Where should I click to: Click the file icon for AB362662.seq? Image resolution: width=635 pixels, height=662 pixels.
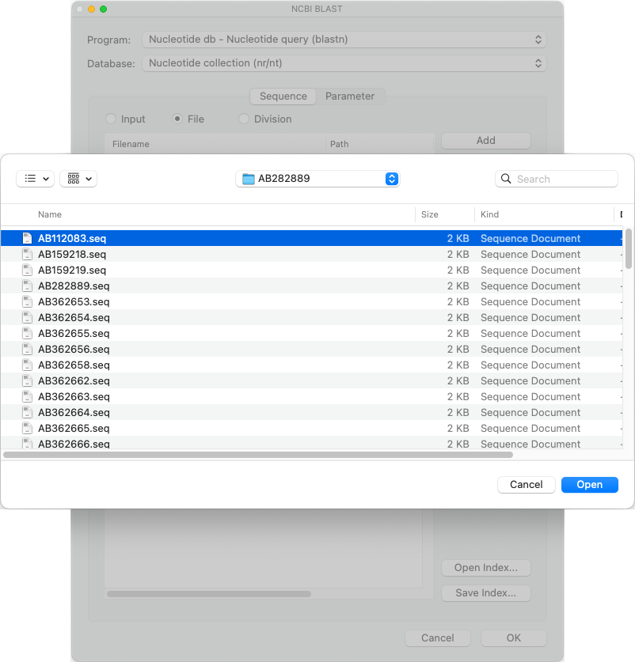27,380
